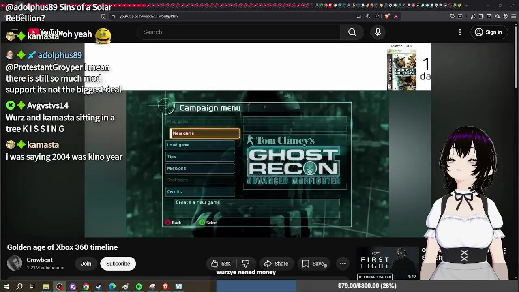
Task: Open Task View from the taskbar
Action: pyautogui.click(x=32, y=287)
